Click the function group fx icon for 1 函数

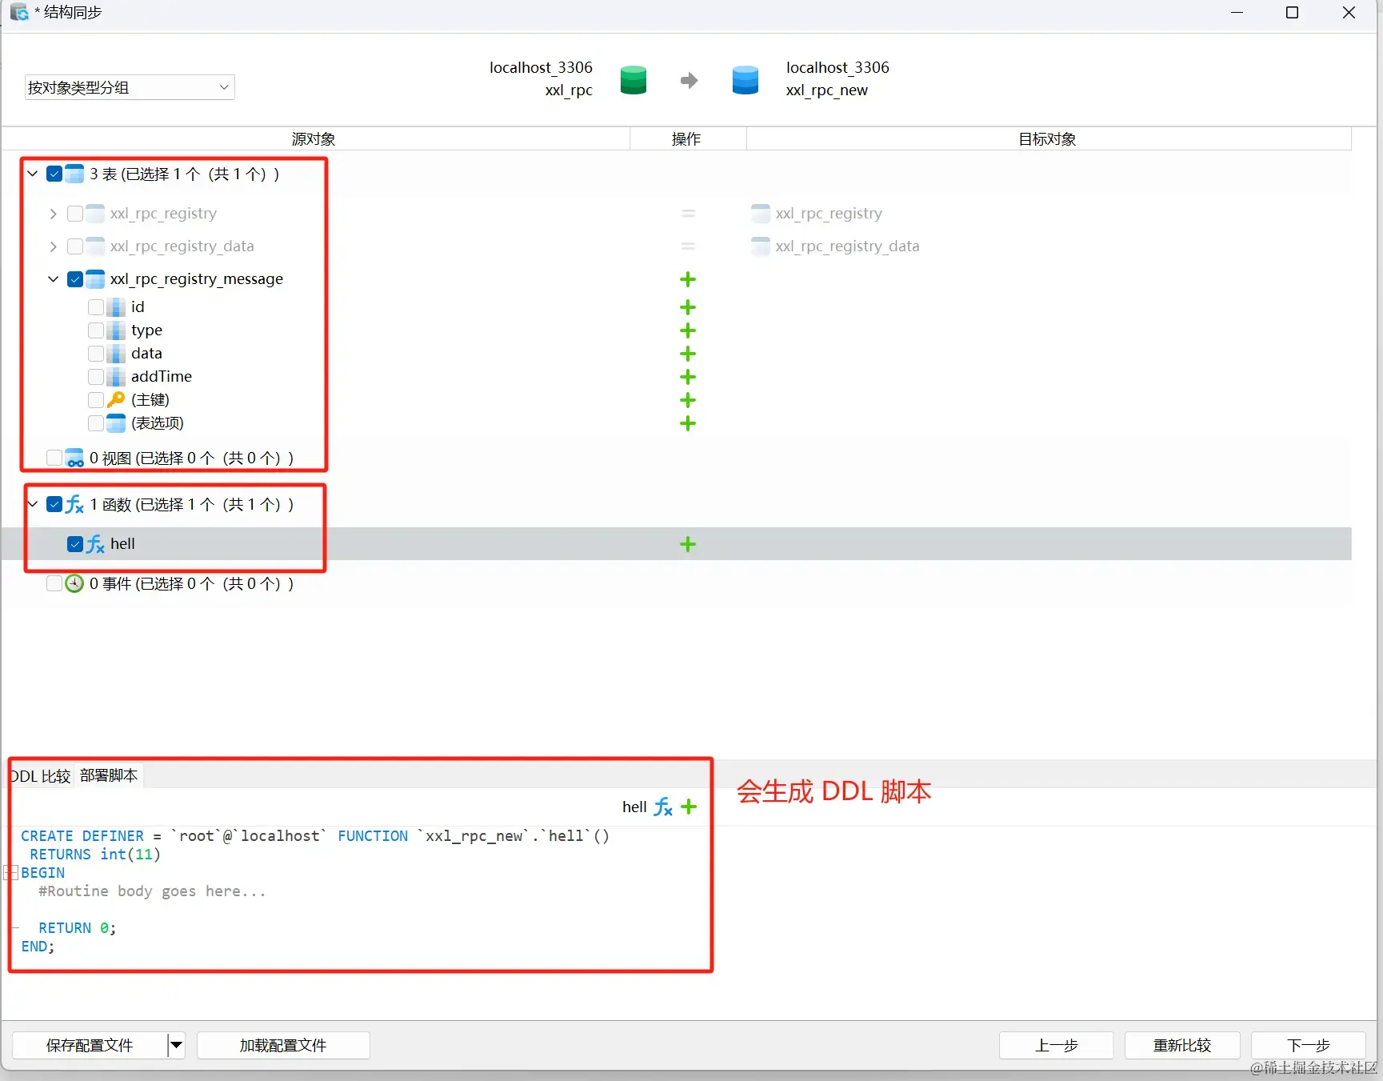tap(74, 504)
